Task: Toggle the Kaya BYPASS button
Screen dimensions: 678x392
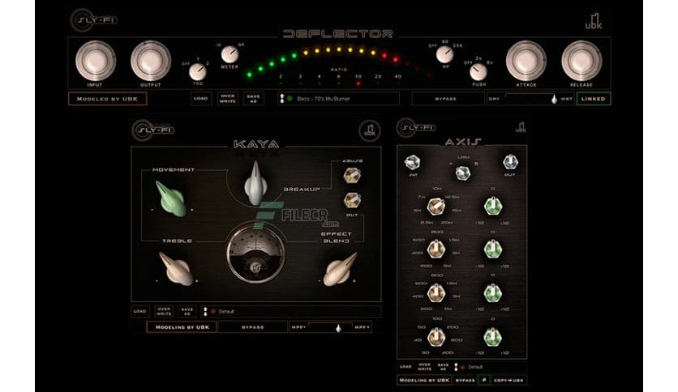Action: (252, 327)
